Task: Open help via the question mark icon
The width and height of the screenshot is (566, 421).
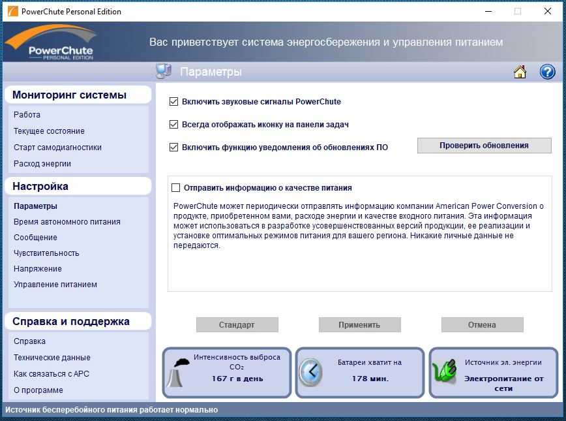Action: pos(547,72)
